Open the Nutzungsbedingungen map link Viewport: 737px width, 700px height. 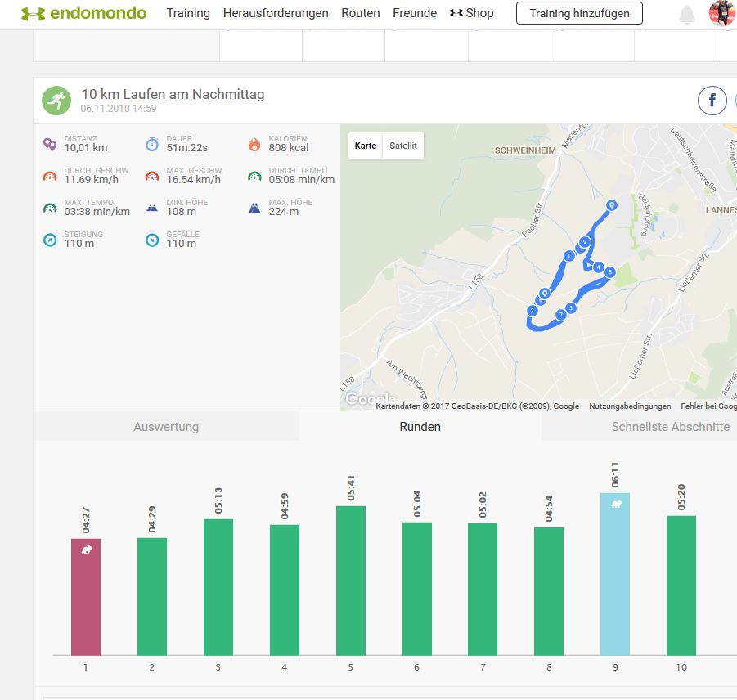click(630, 406)
